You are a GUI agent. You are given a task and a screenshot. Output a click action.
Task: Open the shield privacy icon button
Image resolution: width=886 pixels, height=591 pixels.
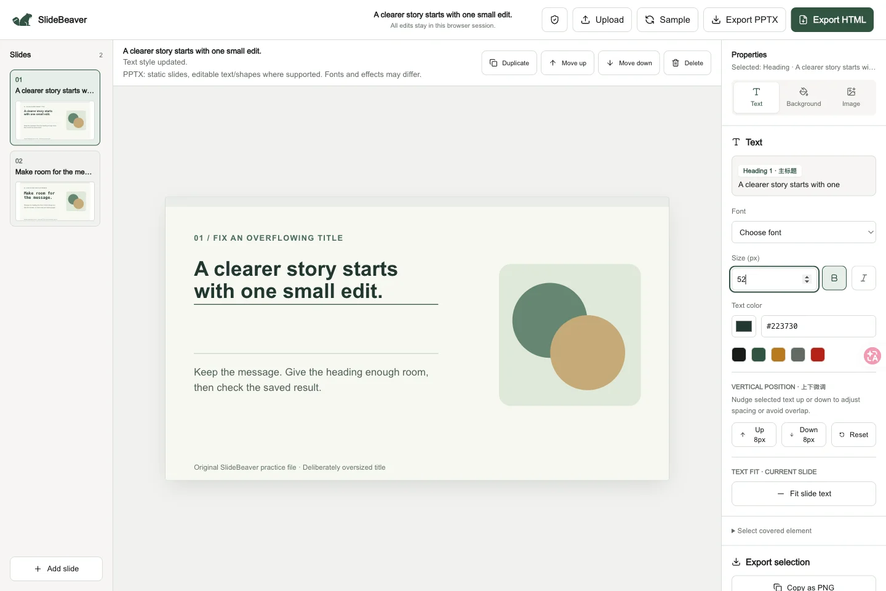point(554,20)
